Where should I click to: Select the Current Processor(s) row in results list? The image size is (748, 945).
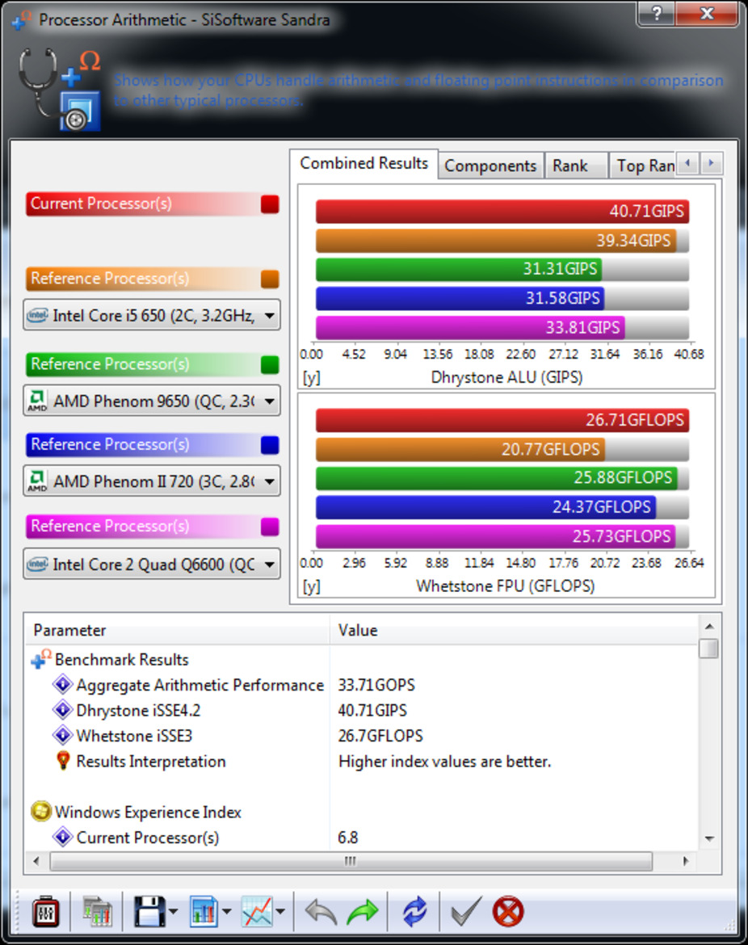[362, 837]
